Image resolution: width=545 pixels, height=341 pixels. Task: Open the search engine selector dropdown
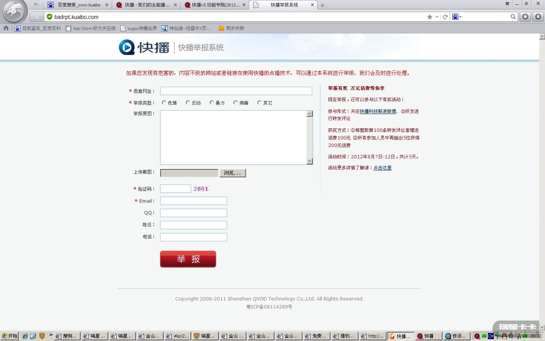pyautogui.click(x=457, y=17)
